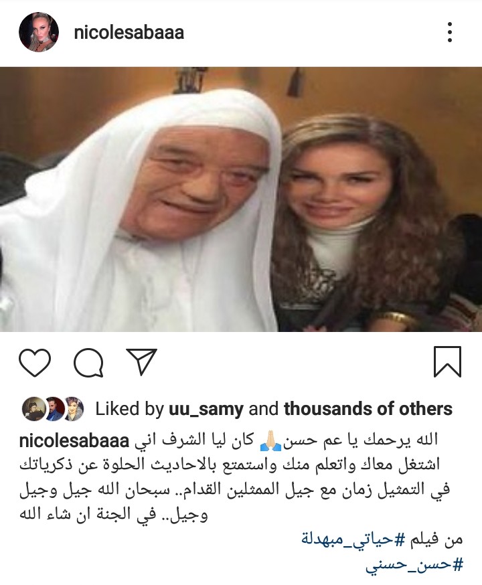Open nicolesabaaa username in post header

tap(129, 32)
